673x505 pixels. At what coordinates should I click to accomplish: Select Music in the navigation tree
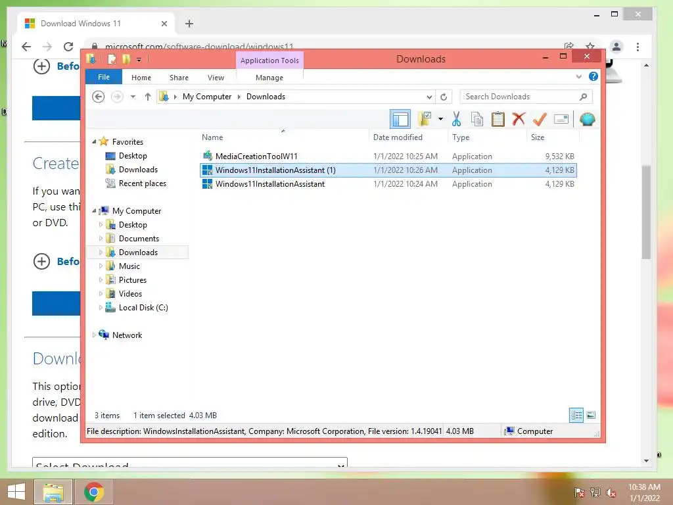coord(129,266)
